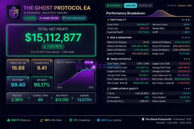Click the glowing endpoint on equity curve
Screen dimensions: 194x129
tap(94, 67)
